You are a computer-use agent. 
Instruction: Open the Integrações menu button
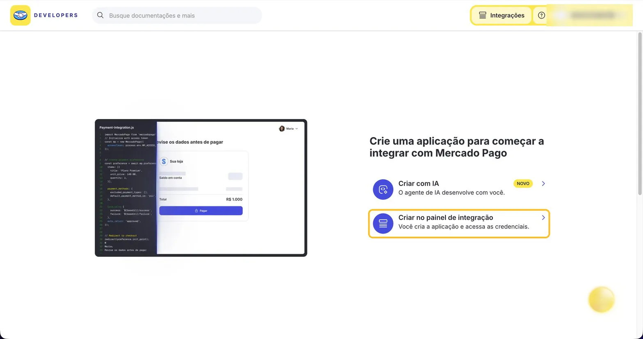pos(501,15)
